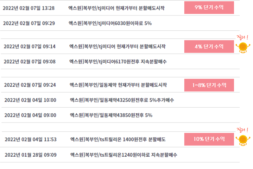Viewport: 253px width, 169px height.
Task: Open the 일동제약43250원전후로 5%추가매수 entry
Action: (x=122, y=100)
